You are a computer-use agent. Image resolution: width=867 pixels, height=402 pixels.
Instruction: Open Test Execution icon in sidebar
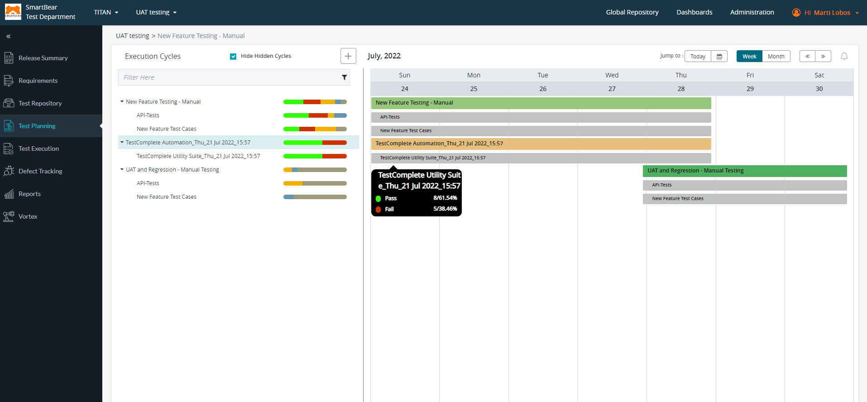[x=9, y=148]
